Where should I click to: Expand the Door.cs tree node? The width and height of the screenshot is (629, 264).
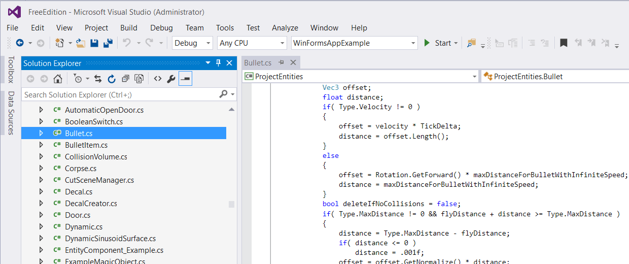(x=42, y=215)
